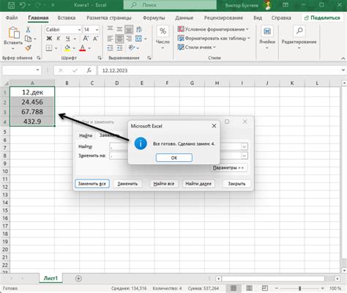347x293 pixels.
Task: Open the font color palette arrow
Action: tap(89, 48)
